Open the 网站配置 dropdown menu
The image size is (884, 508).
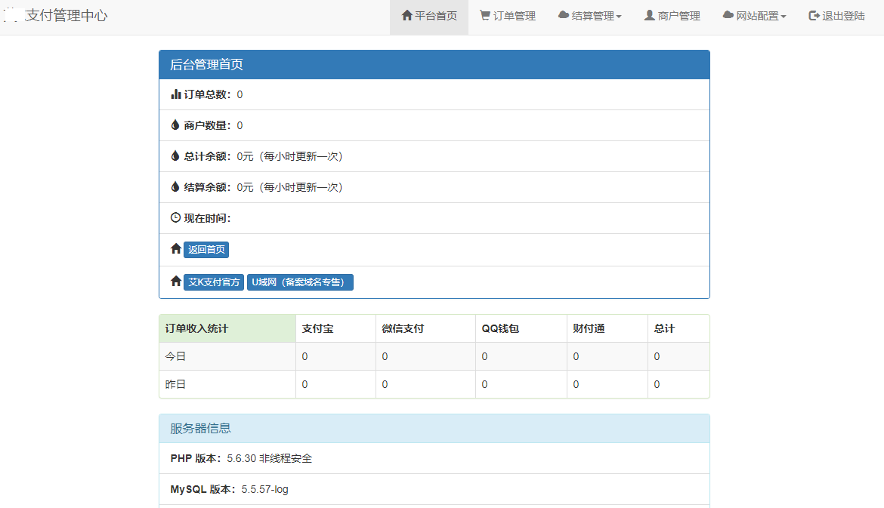coord(754,15)
